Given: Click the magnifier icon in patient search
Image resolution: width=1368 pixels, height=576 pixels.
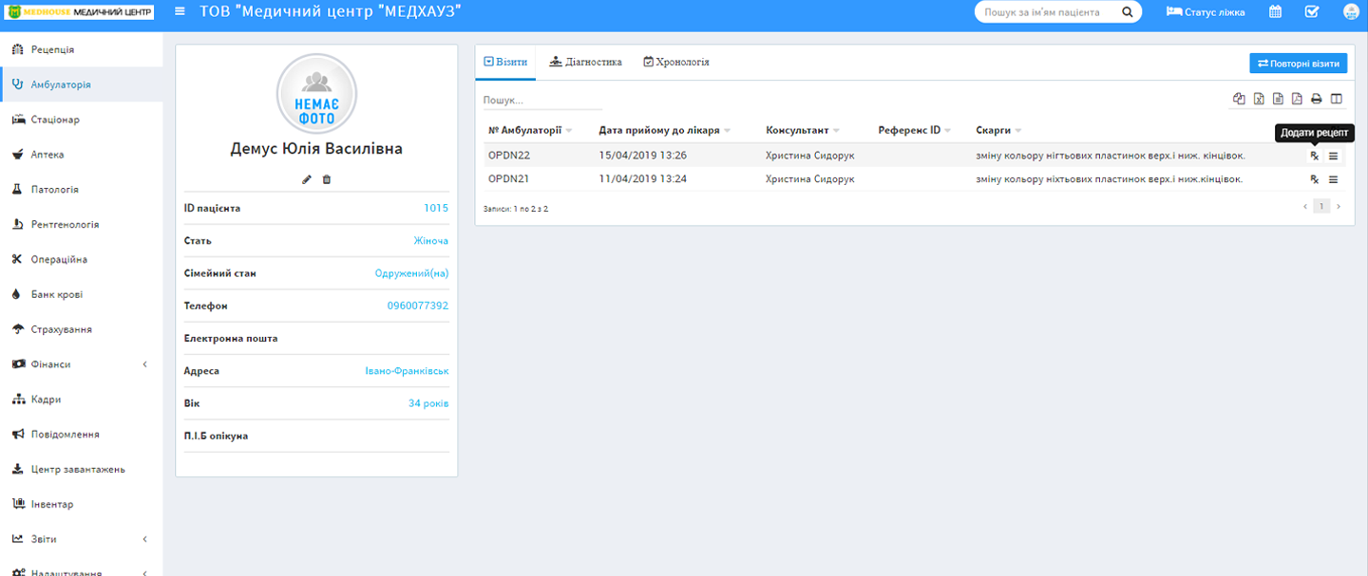Looking at the screenshot, I should click(1127, 12).
